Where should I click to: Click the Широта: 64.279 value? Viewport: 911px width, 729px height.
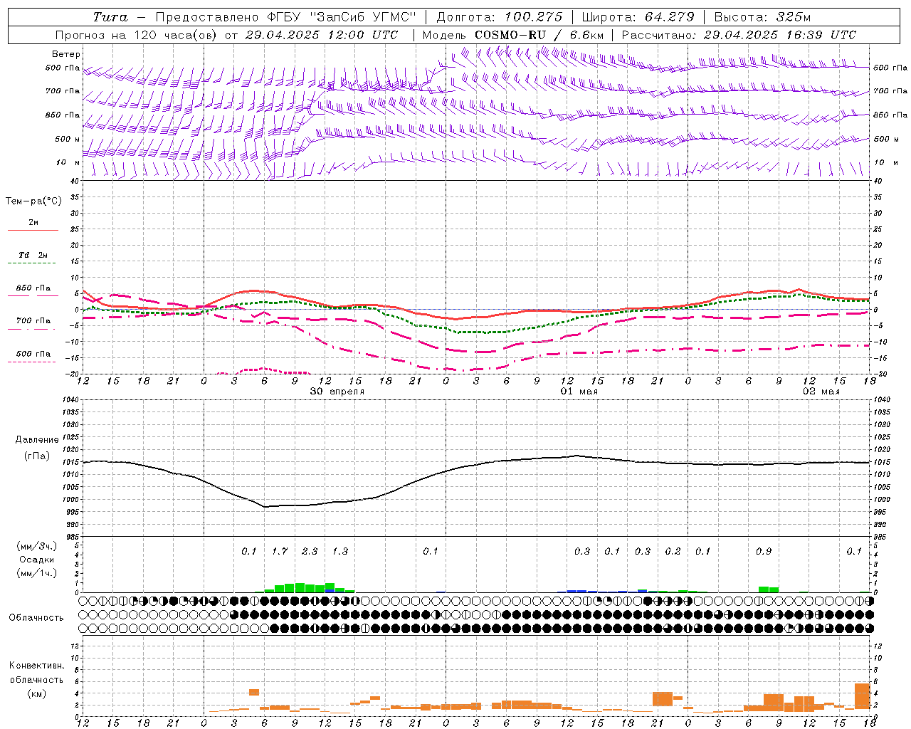pyautogui.click(x=637, y=17)
